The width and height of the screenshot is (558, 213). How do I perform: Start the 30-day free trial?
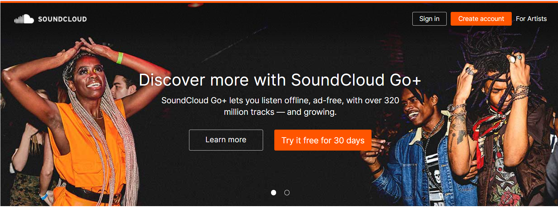323,140
